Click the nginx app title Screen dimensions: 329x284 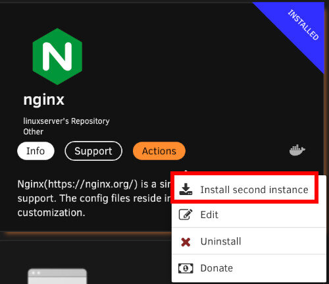[44, 100]
